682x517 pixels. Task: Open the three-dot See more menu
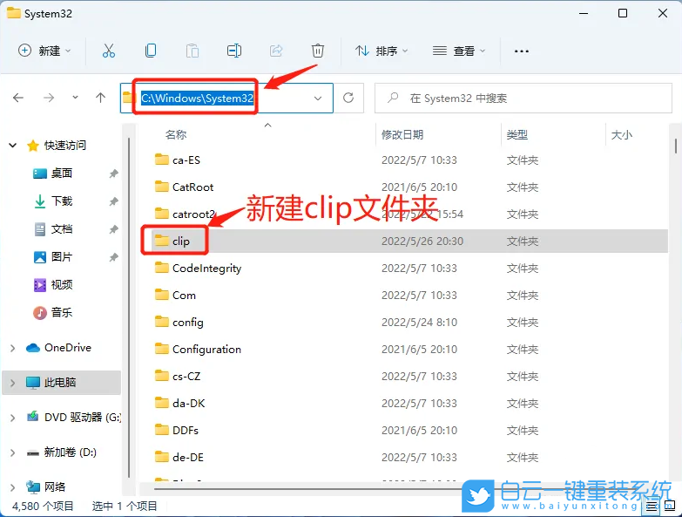point(522,51)
